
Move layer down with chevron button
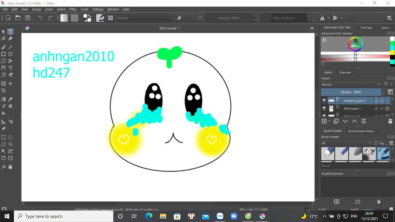pos(345,121)
